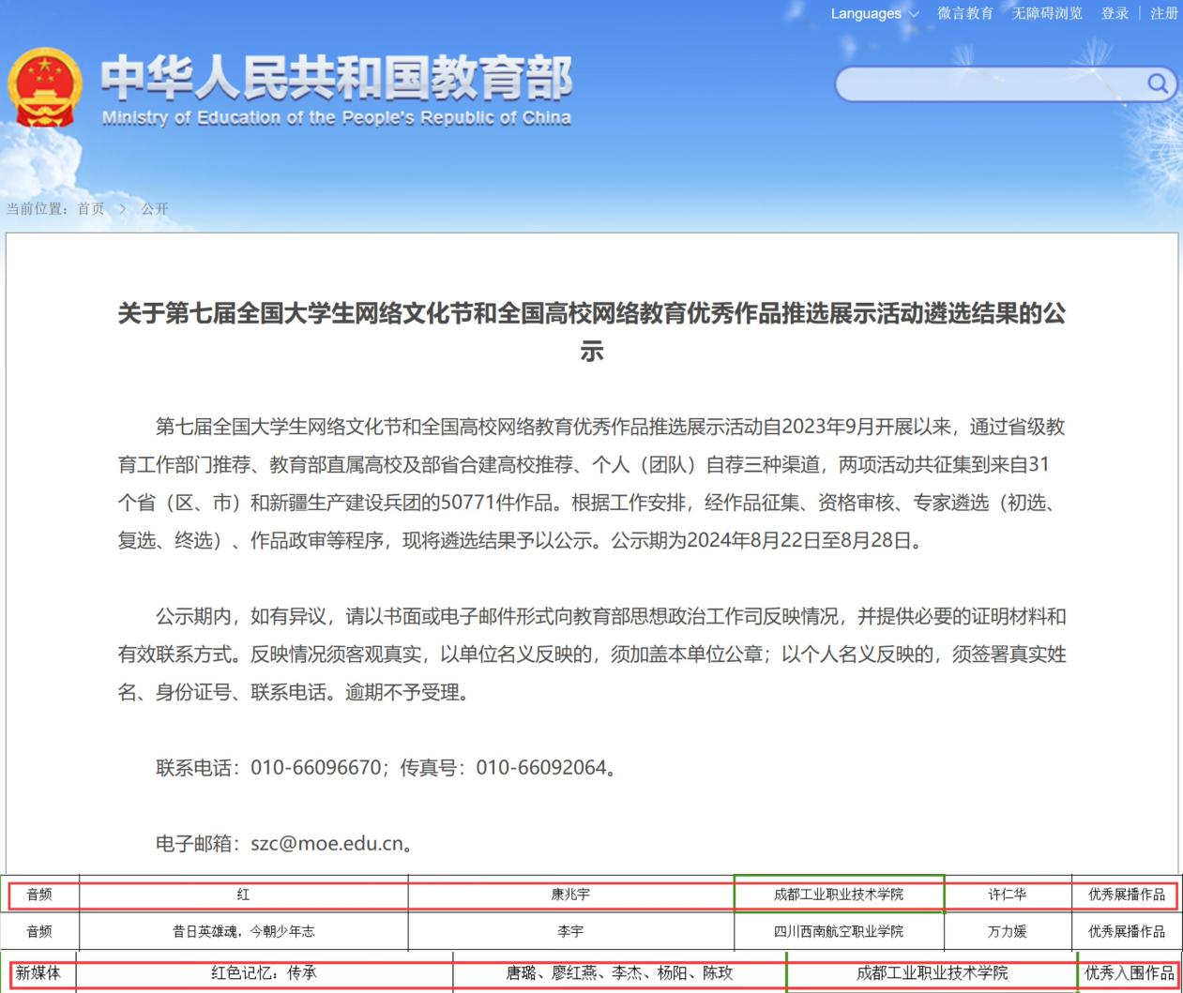Click table cell 万力媛

tap(1007, 931)
